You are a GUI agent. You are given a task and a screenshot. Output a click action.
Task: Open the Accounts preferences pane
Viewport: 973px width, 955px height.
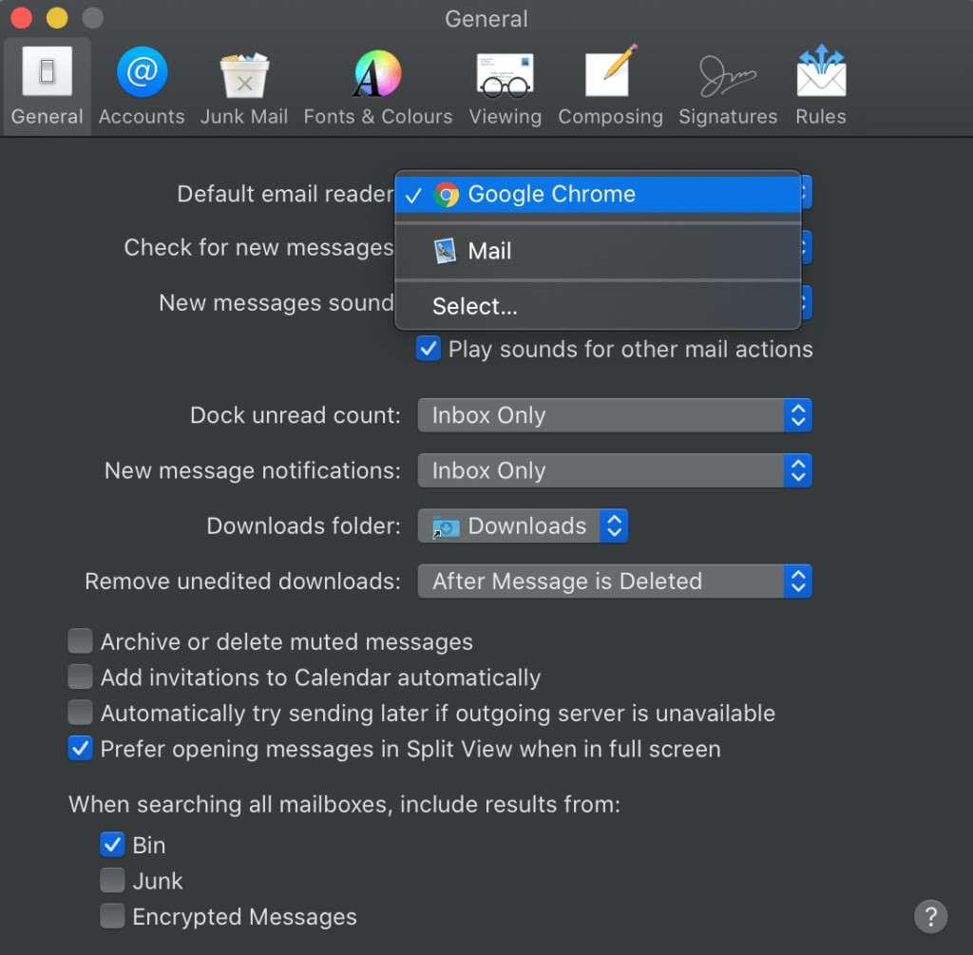[141, 84]
